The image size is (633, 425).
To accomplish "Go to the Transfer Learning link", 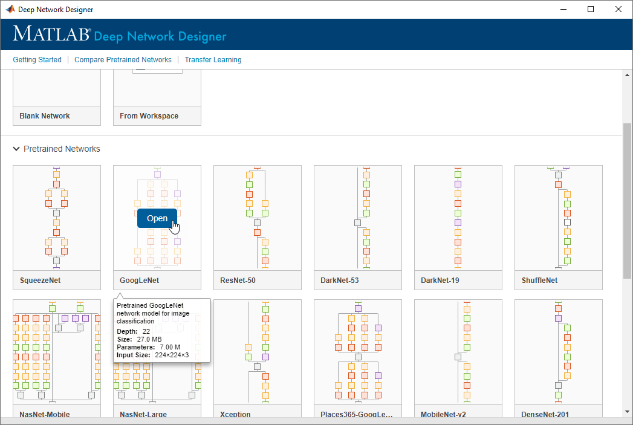I will (x=213, y=60).
